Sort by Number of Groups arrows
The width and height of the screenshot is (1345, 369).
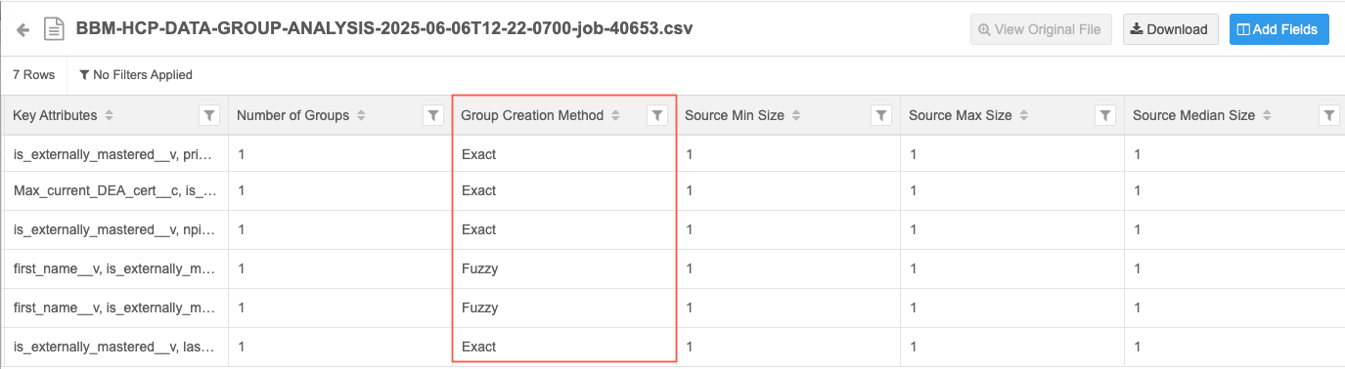[x=361, y=115]
